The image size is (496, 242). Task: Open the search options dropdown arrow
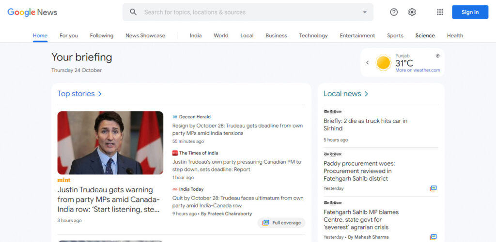365,12
